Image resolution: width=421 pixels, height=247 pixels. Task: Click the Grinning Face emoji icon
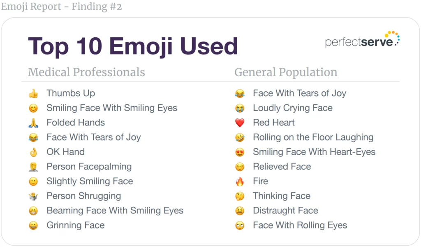coord(33,225)
